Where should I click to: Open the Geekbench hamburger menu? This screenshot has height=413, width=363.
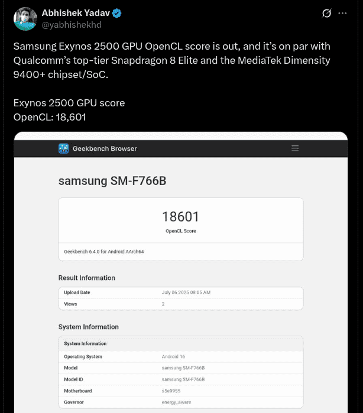point(295,148)
